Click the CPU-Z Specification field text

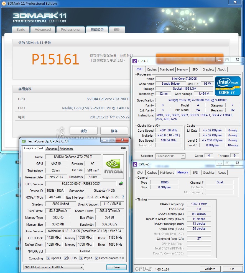[198, 100]
